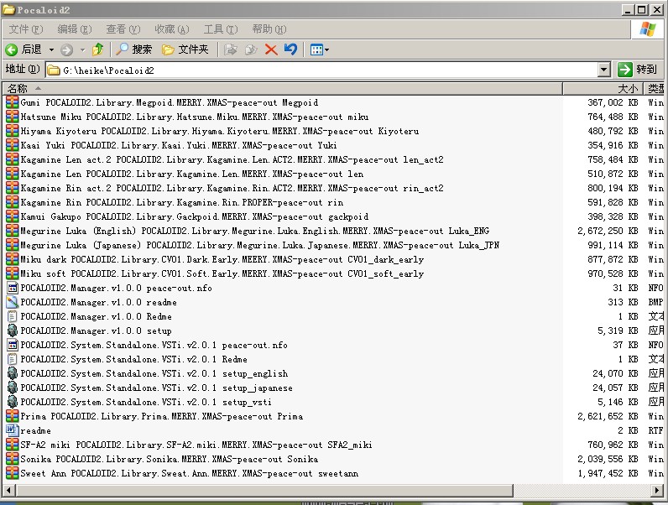
Task: Open the 编辑(E) menu
Action: (x=75, y=29)
